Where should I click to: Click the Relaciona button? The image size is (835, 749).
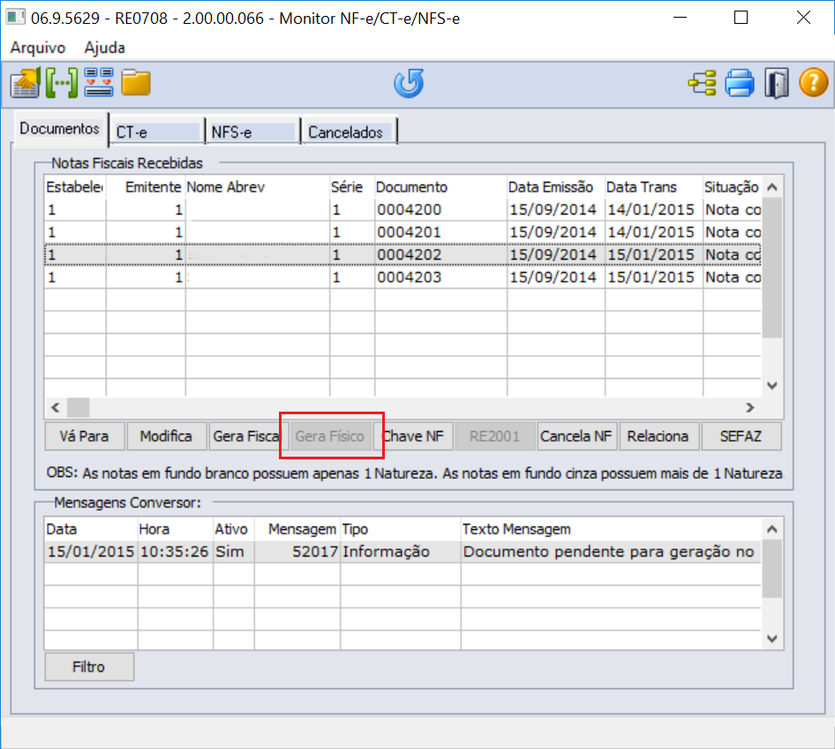click(658, 436)
